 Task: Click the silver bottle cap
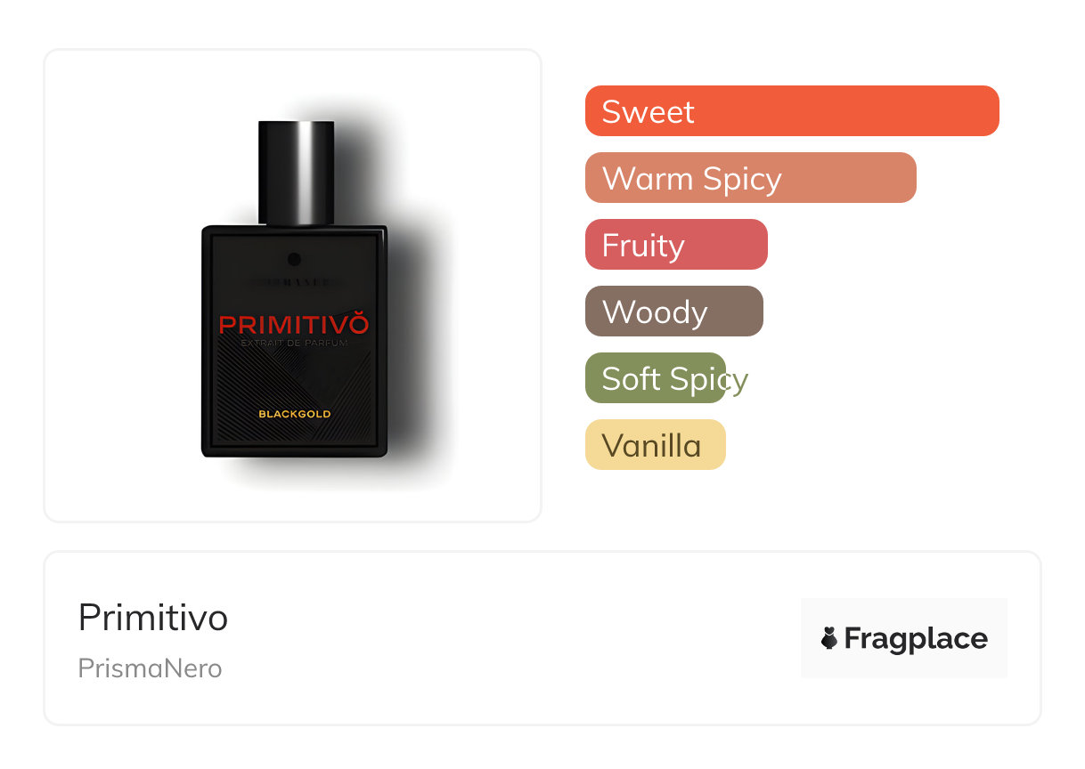pos(296,173)
